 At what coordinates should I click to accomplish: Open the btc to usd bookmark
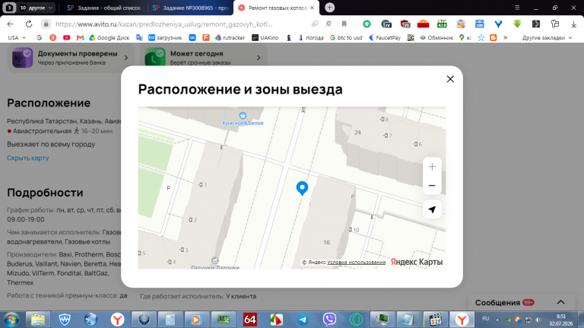click(x=346, y=37)
